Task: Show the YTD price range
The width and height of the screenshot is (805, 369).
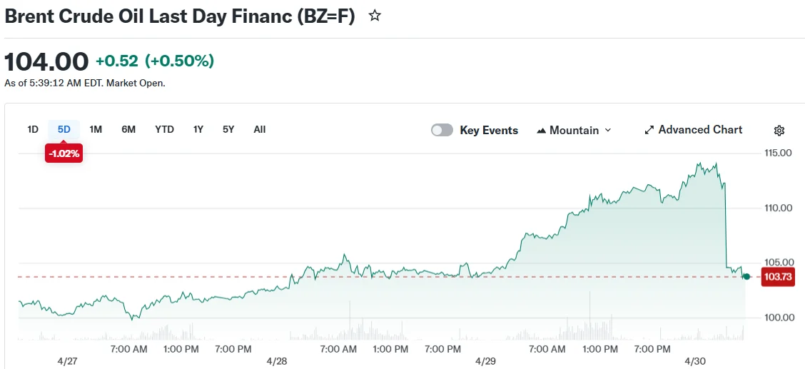Action: pos(164,129)
